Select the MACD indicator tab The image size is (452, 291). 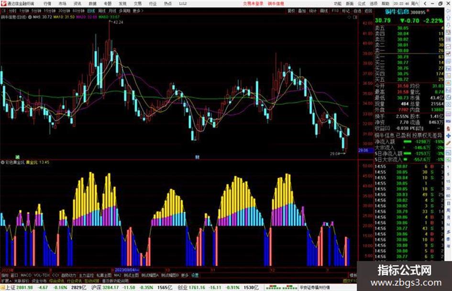pyautogui.click(x=26, y=275)
